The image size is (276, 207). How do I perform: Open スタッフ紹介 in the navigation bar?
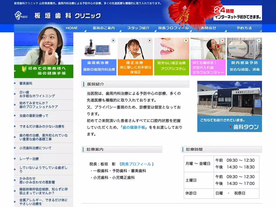(x=138, y=28)
